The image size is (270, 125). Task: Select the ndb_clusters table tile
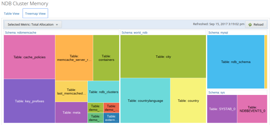click(104, 92)
